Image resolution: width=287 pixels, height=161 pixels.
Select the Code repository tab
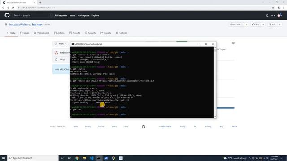click(11, 33)
